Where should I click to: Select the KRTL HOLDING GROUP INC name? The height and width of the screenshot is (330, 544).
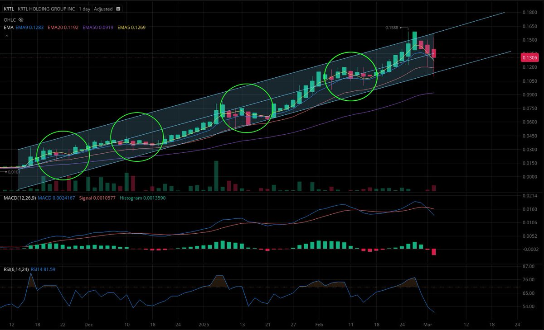[x=47, y=9]
